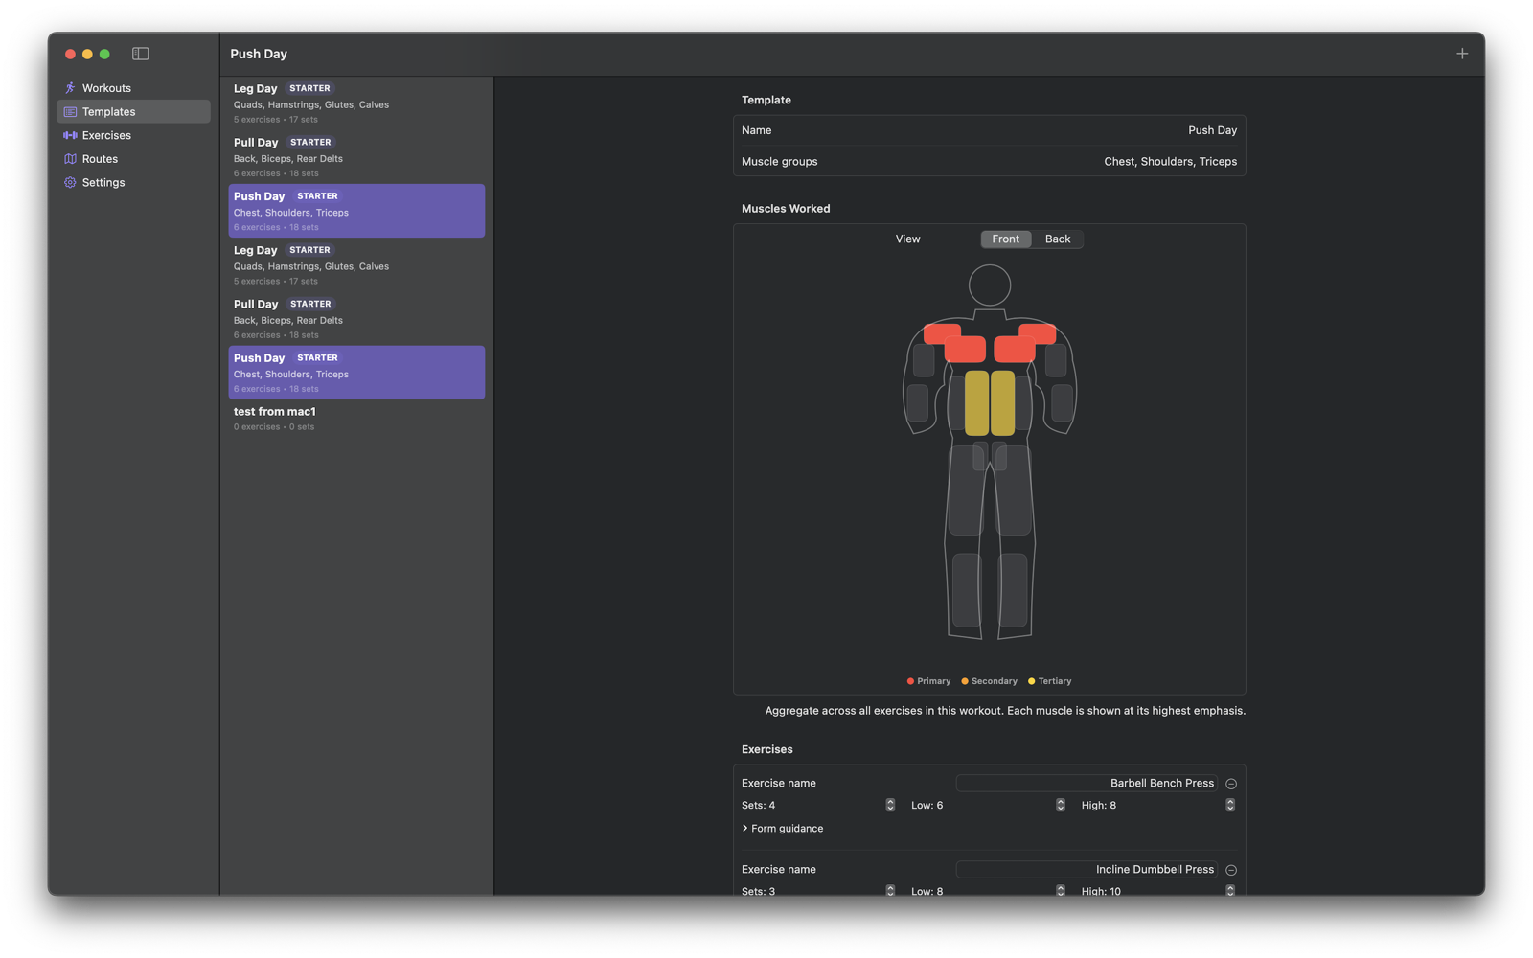Remove the Barbell Bench Press exercise
The image size is (1533, 958).
pos(1231,784)
